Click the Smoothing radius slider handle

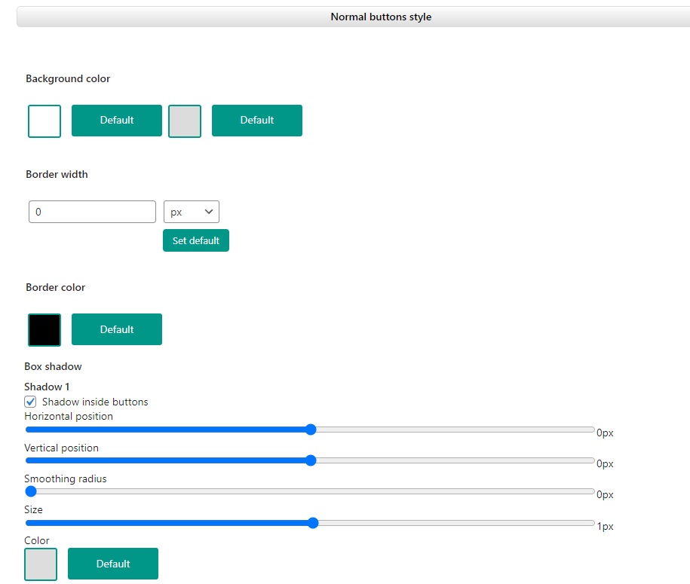tap(31, 491)
